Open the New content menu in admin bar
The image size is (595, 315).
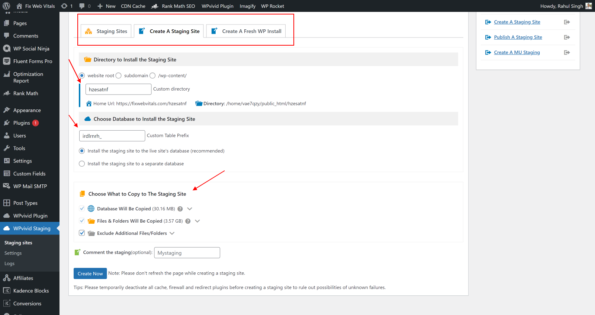pos(106,6)
